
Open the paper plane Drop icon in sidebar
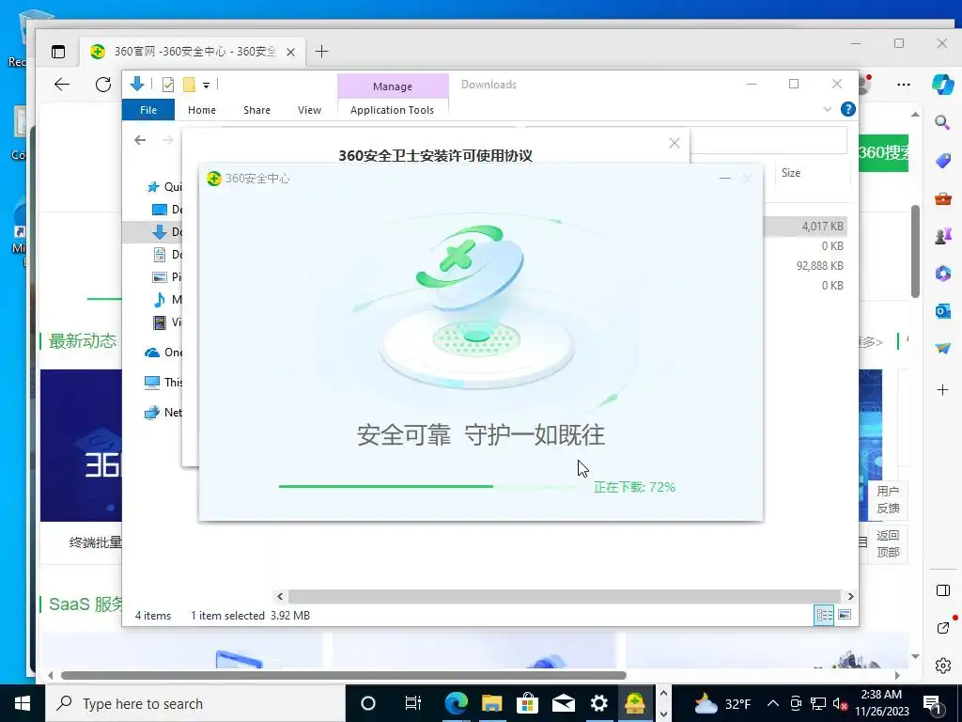tap(942, 349)
